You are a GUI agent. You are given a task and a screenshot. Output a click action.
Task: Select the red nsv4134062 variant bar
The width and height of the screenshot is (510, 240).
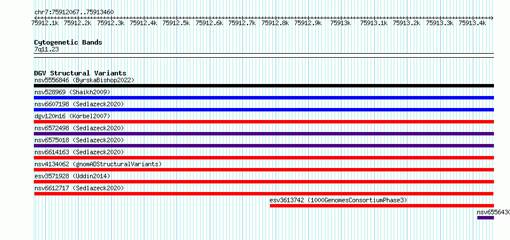point(264,170)
